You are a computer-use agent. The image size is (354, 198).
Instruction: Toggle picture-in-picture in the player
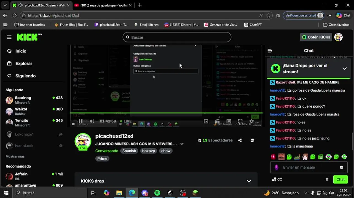206,121
